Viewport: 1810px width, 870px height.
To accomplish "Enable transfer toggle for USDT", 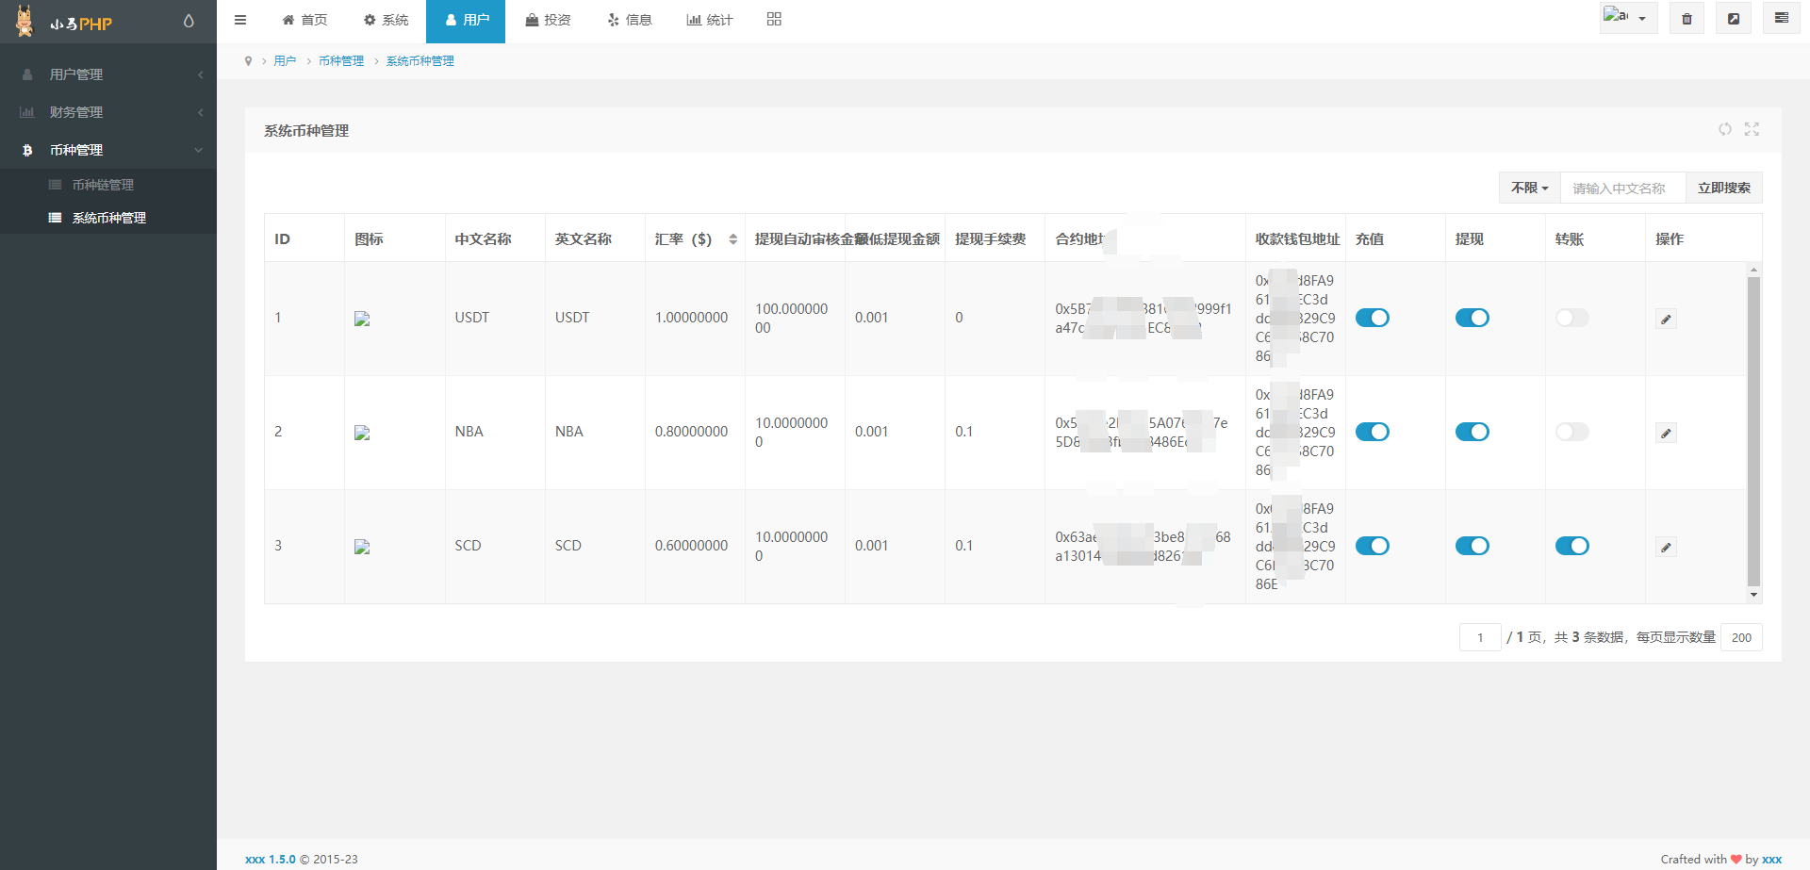I will (x=1571, y=319).
